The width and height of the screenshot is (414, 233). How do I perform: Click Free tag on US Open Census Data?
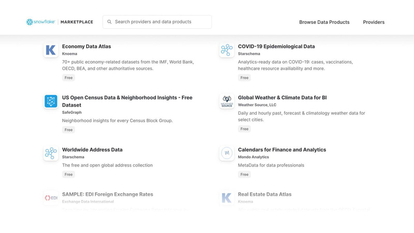[68, 130]
